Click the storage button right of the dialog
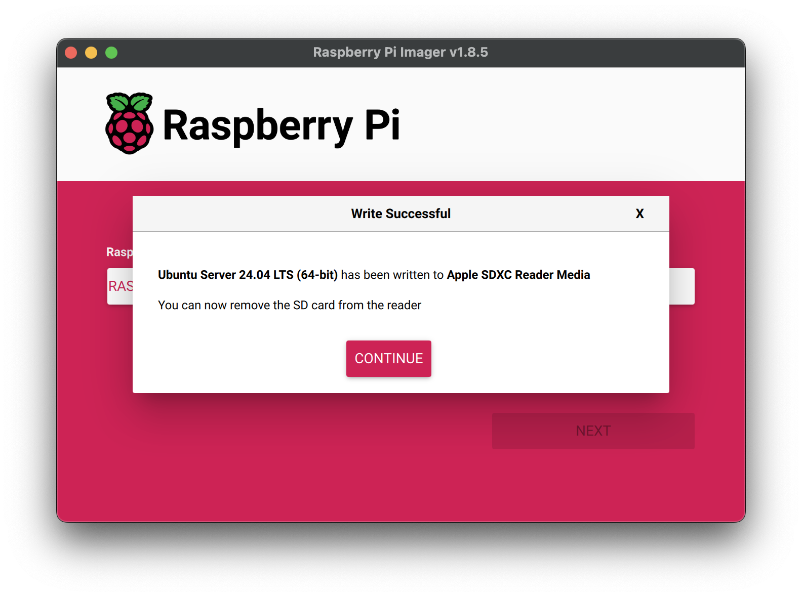Screen dimensions: 802x597 point(682,286)
